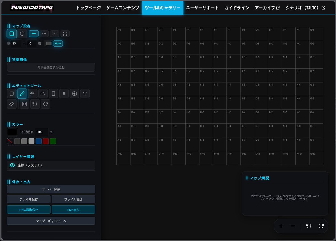Viewport: 336px width, 241px height.
Task: Click the サーバー保存 button
Action: (51, 189)
